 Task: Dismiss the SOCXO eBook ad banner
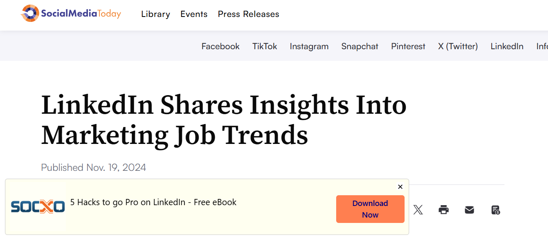click(x=400, y=187)
